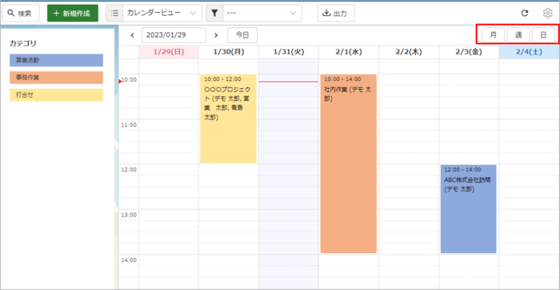Click the list view icon beside カレンダービュー
The height and width of the screenshot is (290, 560).
114,14
